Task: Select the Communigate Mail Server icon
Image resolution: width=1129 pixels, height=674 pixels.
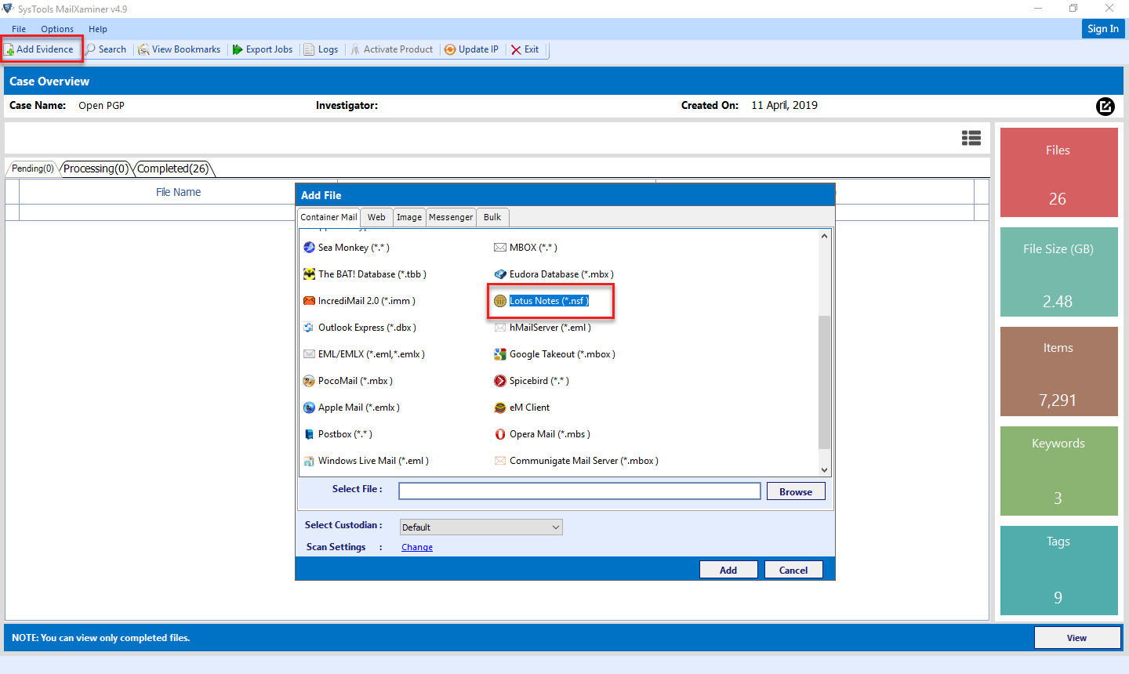Action: [x=500, y=461]
